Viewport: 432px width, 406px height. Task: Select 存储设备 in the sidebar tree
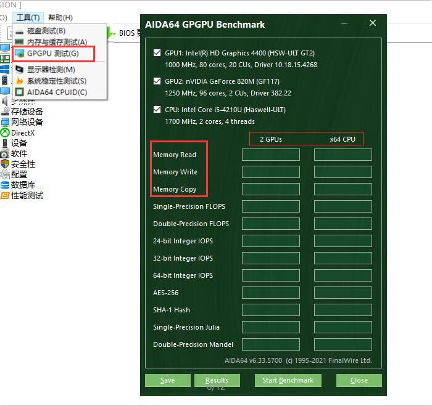27,112
